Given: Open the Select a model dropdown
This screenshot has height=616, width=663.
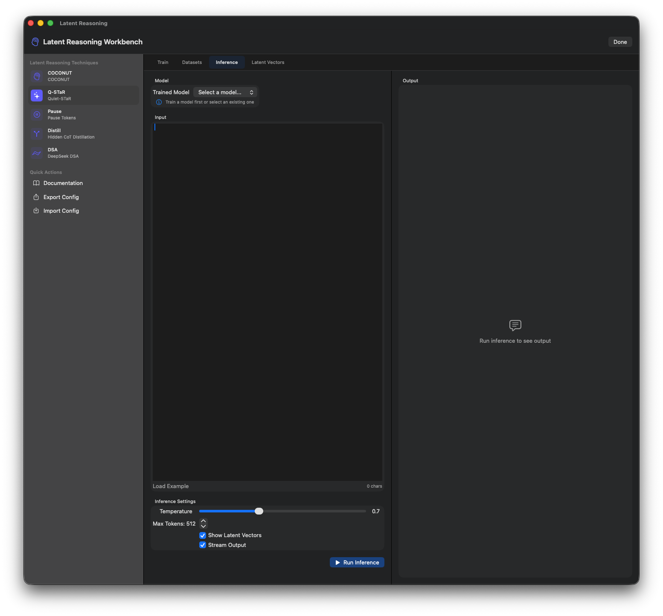Looking at the screenshot, I should (225, 92).
